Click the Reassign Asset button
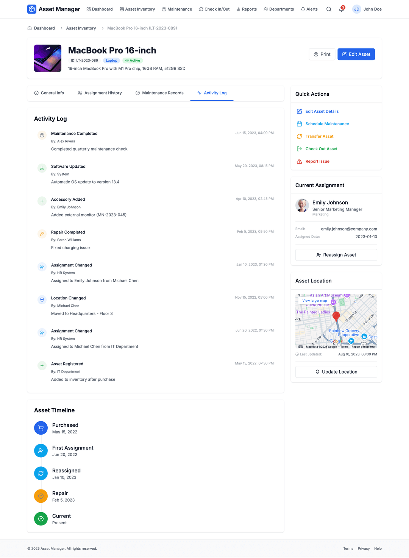Image resolution: width=409 pixels, height=558 pixels. pos(336,255)
